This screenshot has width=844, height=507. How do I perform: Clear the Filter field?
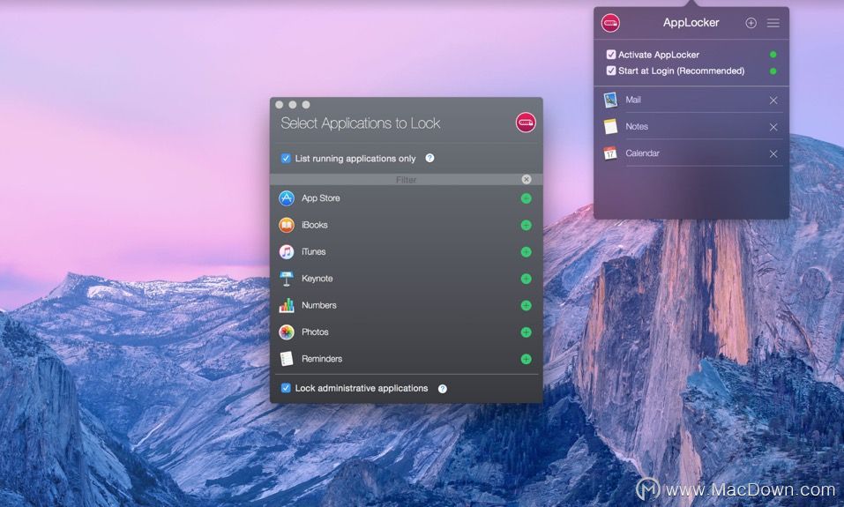(527, 179)
